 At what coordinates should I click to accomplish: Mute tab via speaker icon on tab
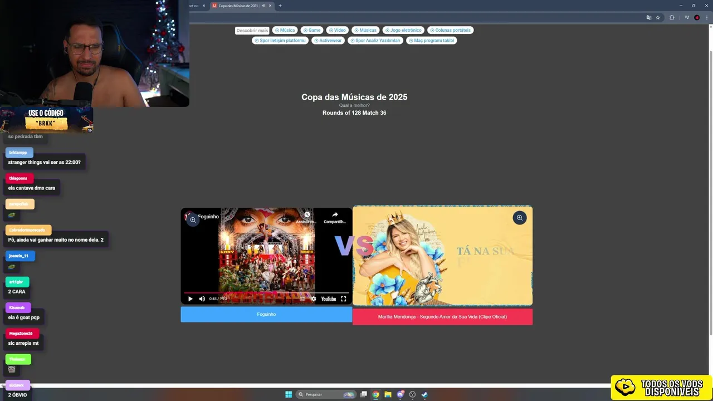click(263, 6)
